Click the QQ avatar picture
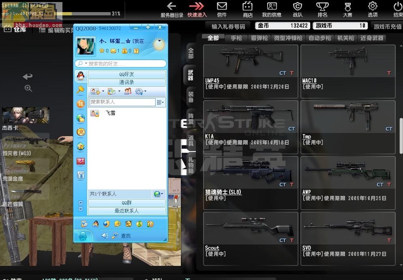 tap(86, 46)
